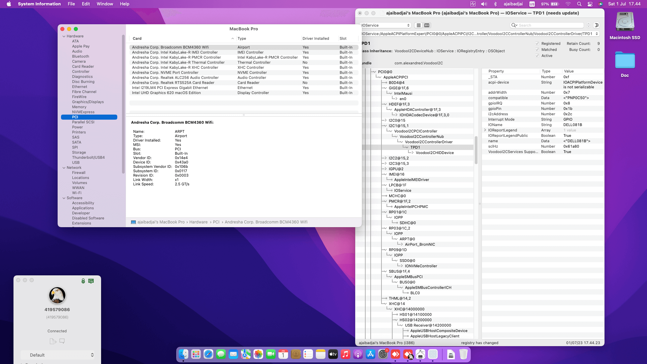
Task: Click the green lock security icon in AnyDesk
Action: (83, 281)
